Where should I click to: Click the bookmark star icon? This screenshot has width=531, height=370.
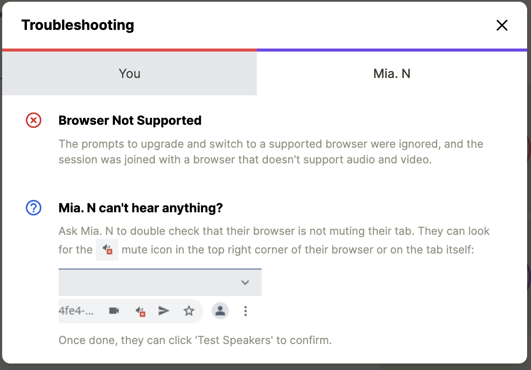pyautogui.click(x=189, y=311)
